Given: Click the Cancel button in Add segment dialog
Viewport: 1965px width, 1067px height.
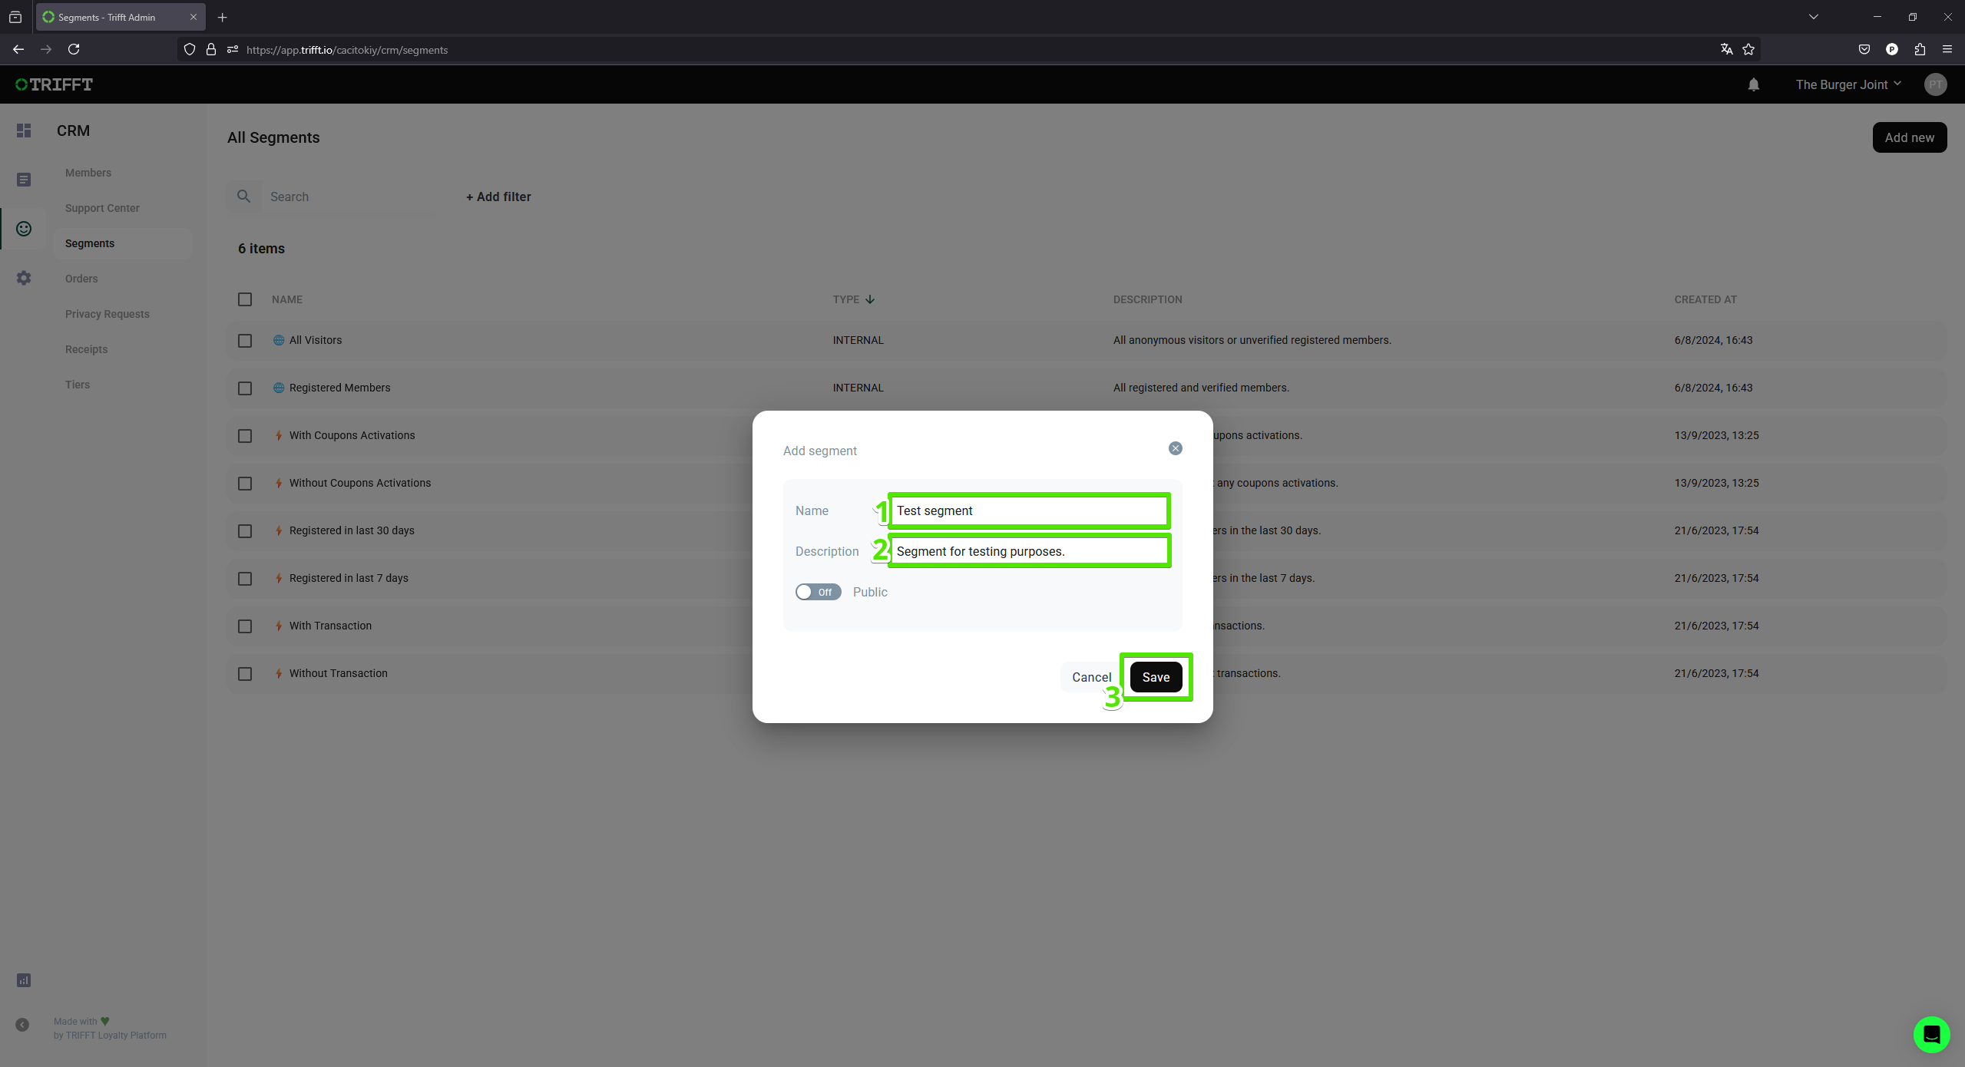Looking at the screenshot, I should click(x=1091, y=677).
